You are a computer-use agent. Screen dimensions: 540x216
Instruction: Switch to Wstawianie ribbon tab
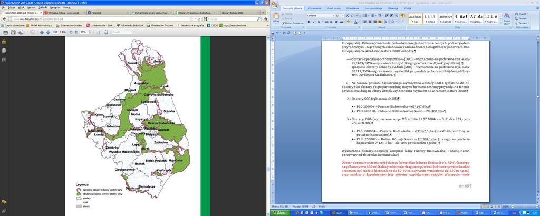[x=314, y=8]
